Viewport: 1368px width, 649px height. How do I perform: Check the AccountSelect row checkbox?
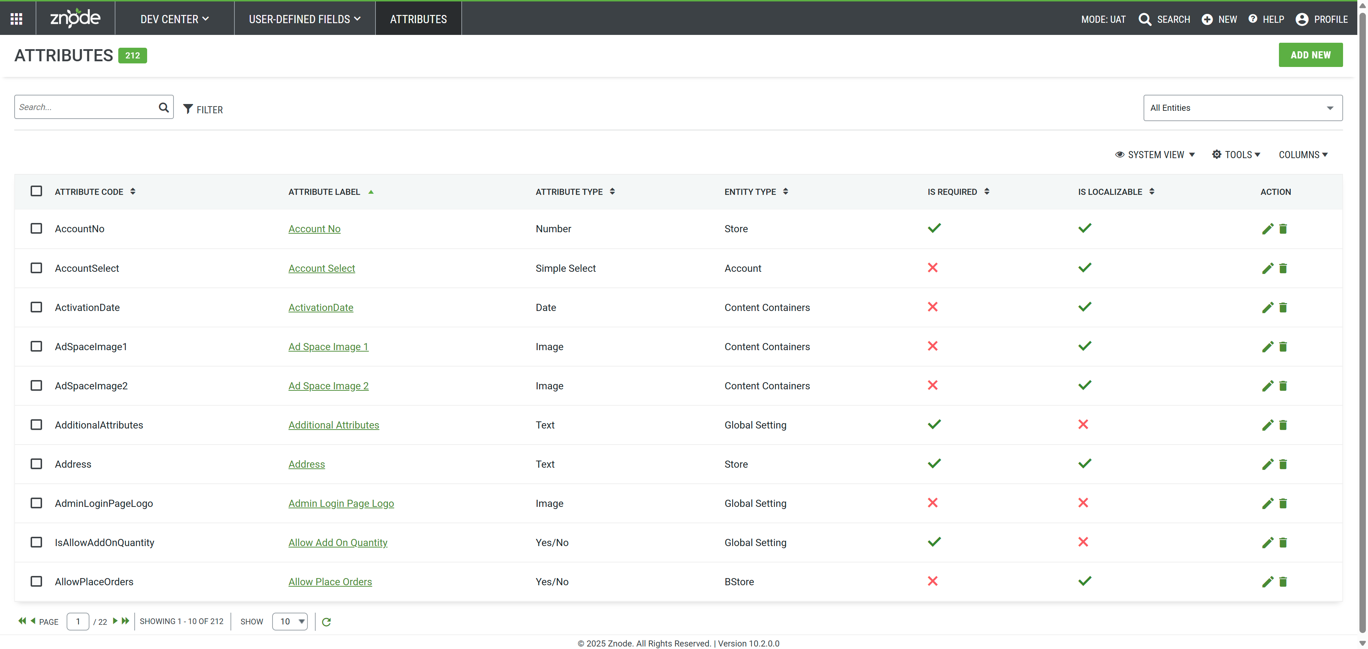click(x=36, y=268)
